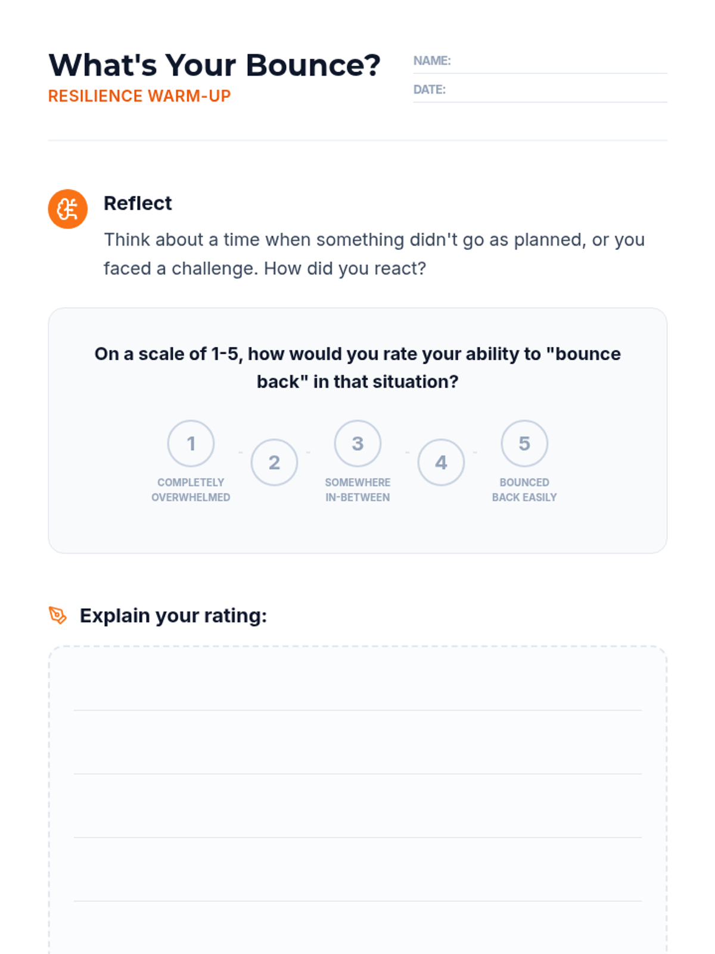Click the Explain your rating heading

click(x=173, y=615)
